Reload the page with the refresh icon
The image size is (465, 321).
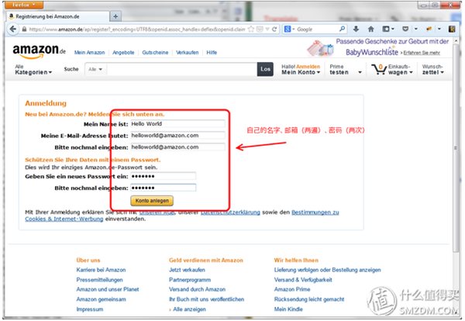pos(274,29)
